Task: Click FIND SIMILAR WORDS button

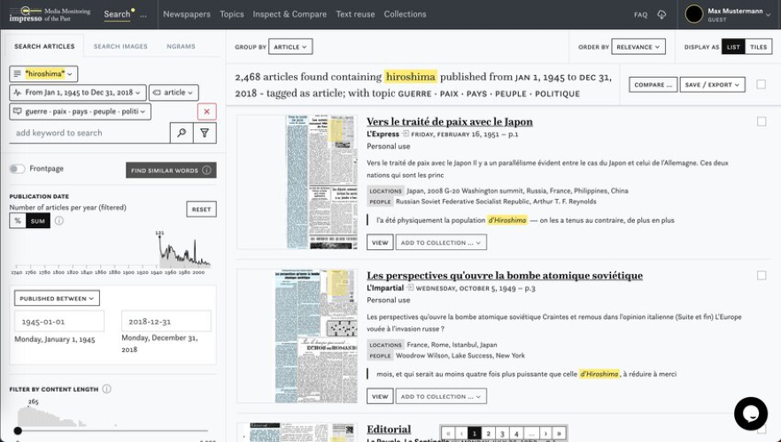Action: [171, 170]
